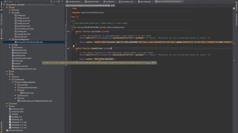Select the Version20140728162508.php editor tab
238x133 pixels.
(169, 1)
